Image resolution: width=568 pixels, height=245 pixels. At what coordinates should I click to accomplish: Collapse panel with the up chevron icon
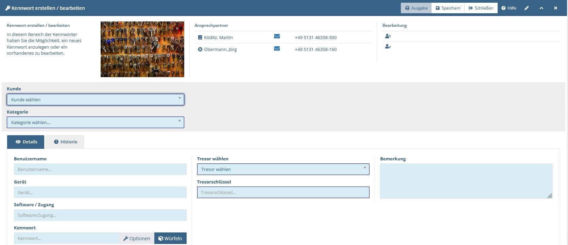click(x=541, y=8)
